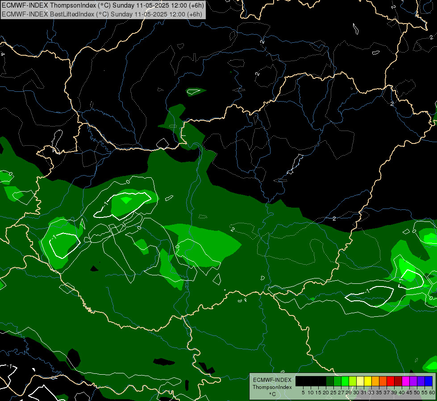Pick the dark red 39–40 legend swatch
The width and height of the screenshot is (437, 401).
click(x=398, y=381)
